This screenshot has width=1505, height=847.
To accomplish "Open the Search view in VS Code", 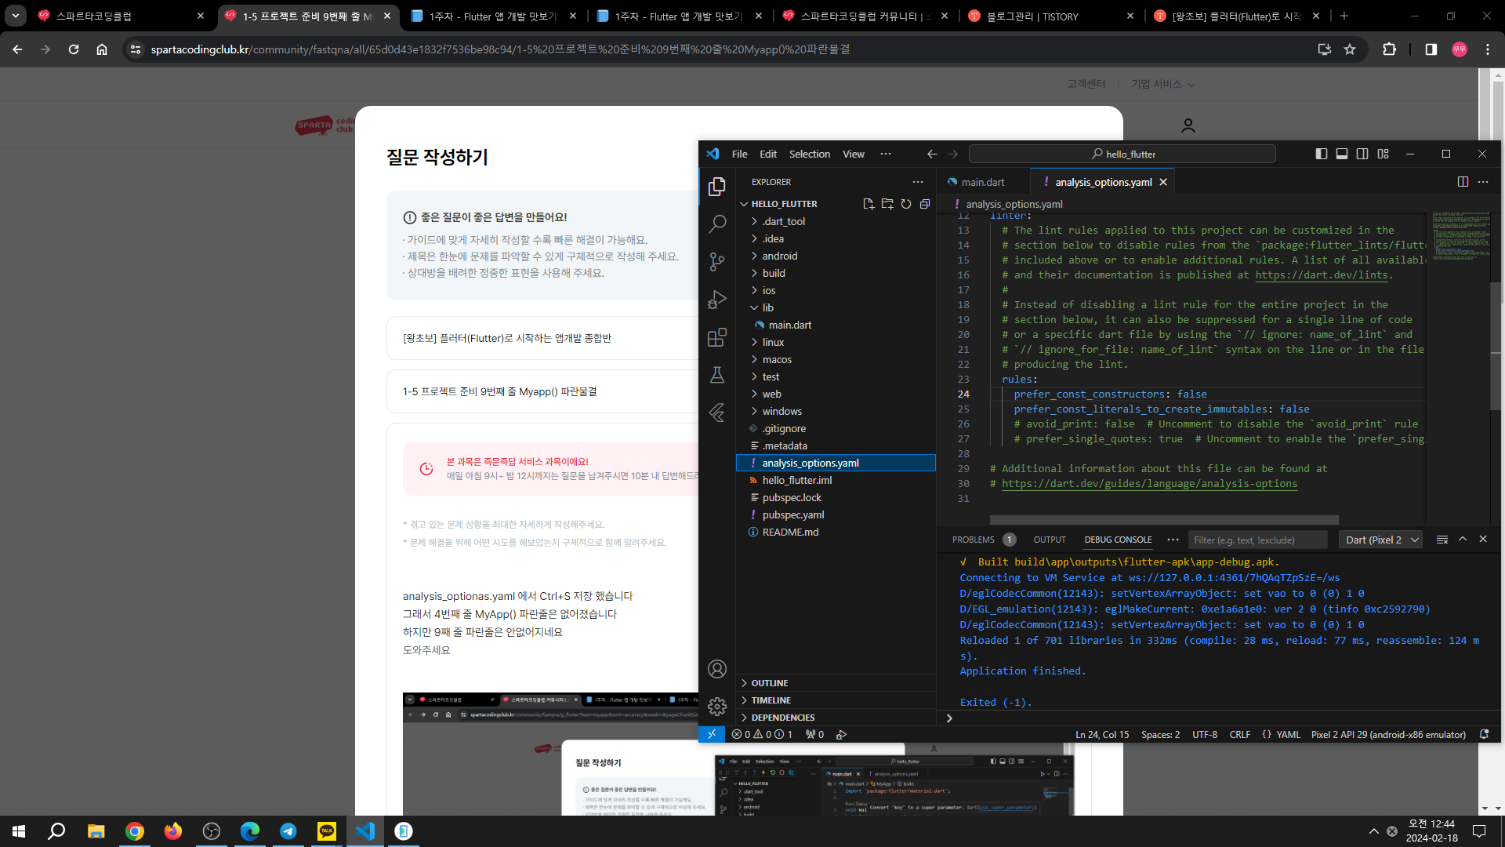I will click(x=716, y=224).
